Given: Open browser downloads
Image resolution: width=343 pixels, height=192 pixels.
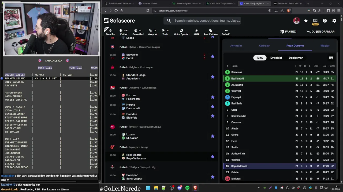Looking at the screenshot, I should (x=319, y=11).
